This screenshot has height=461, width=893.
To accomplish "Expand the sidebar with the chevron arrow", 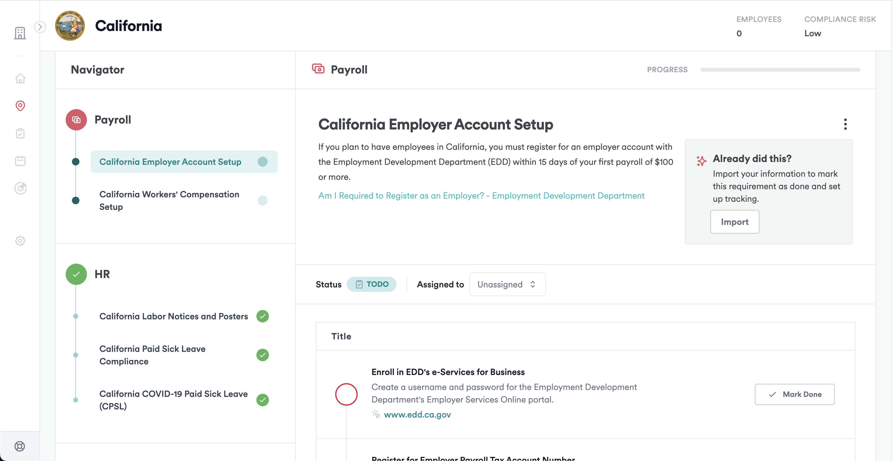I will (x=40, y=27).
